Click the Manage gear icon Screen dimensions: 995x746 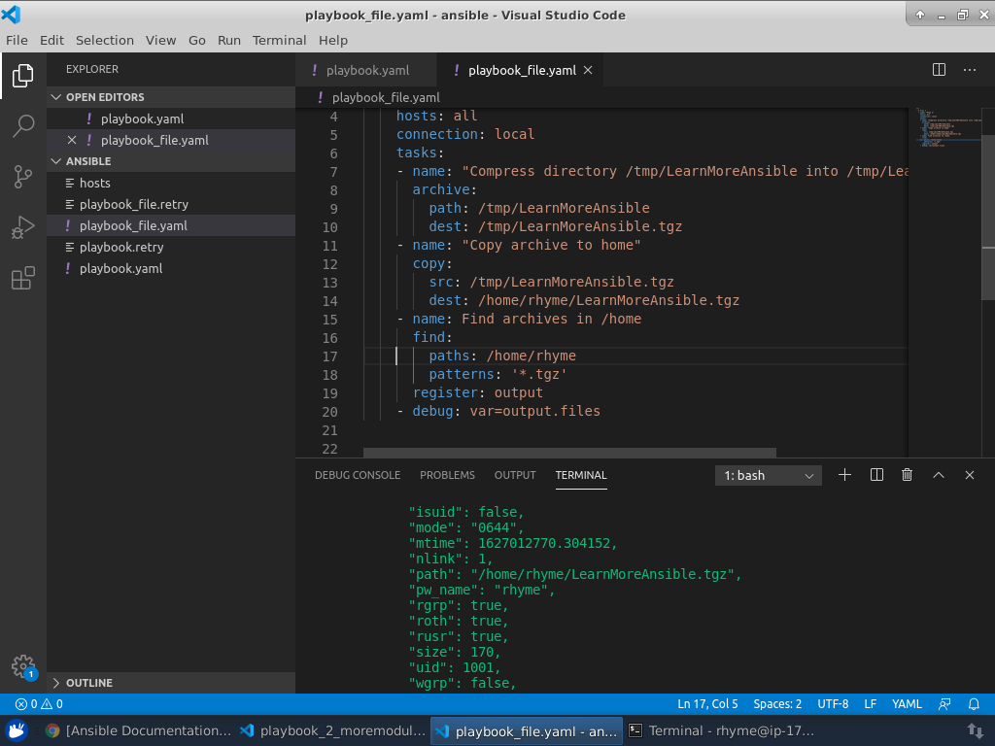tap(23, 666)
